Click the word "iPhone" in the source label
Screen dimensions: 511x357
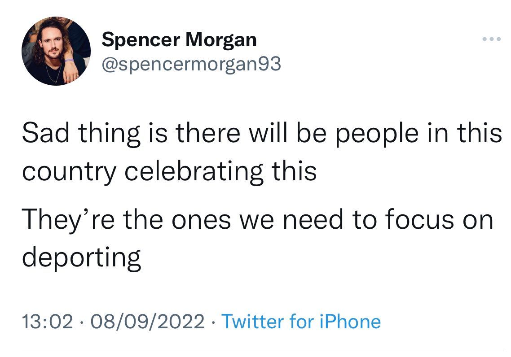[x=350, y=322]
